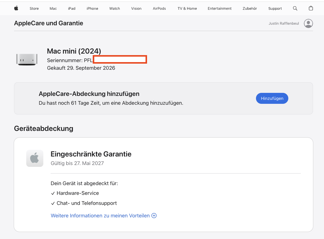Open the Support menu item
Image resolution: width=324 pixels, height=239 pixels.
pyautogui.click(x=275, y=9)
